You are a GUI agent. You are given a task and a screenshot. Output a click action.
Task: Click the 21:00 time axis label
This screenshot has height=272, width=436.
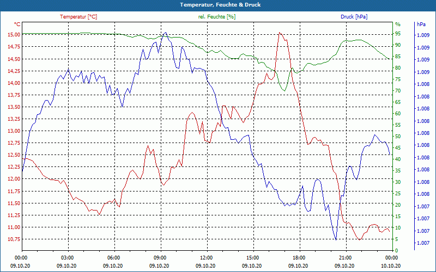[x=345, y=257]
